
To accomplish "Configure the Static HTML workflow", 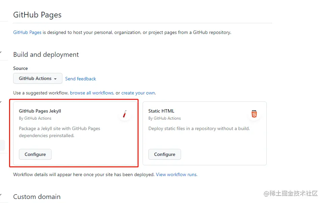I will [165, 154].
